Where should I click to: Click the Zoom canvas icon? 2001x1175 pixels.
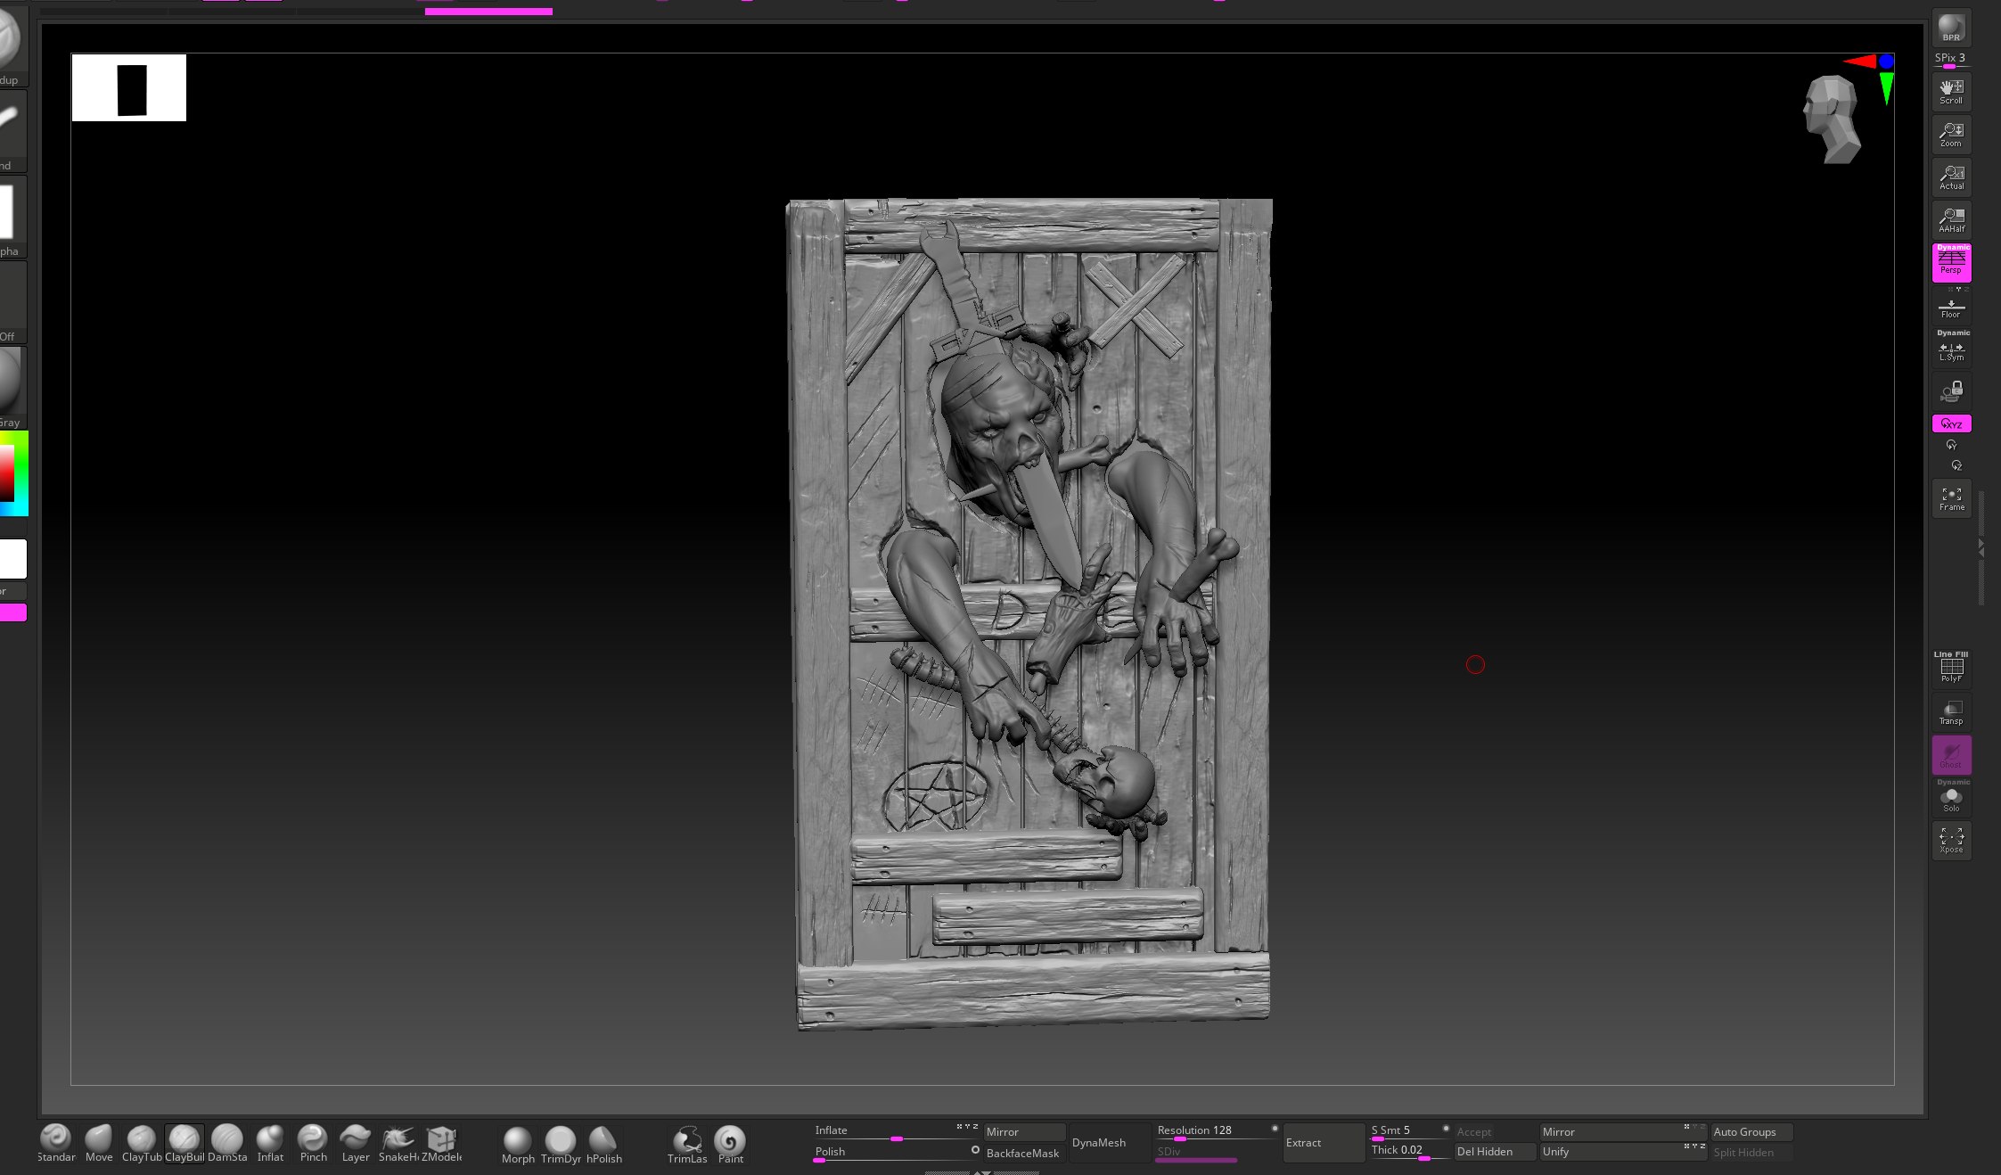1951,134
